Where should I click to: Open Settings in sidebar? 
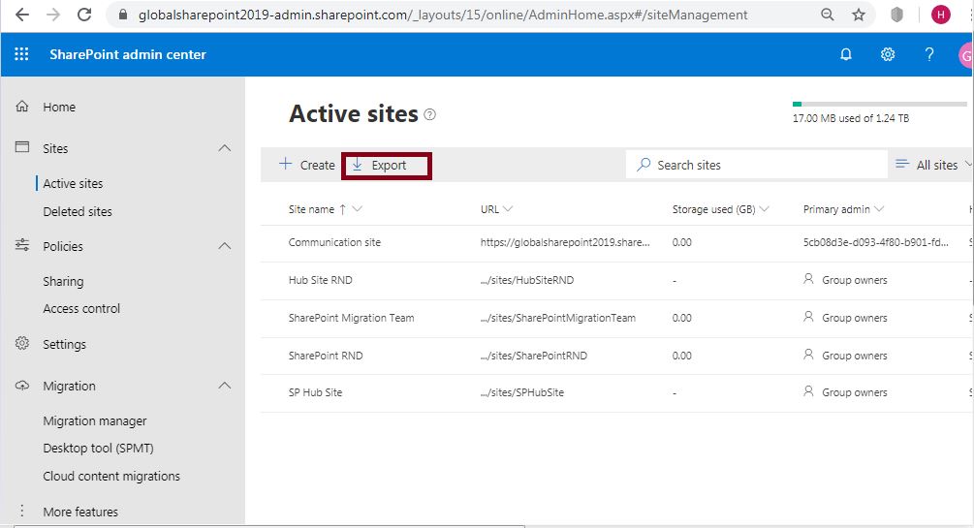pyautogui.click(x=65, y=344)
